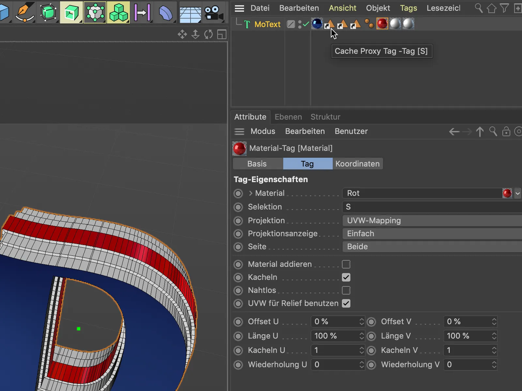
Task: Toggle animation dot for Selektion
Action: point(238,207)
